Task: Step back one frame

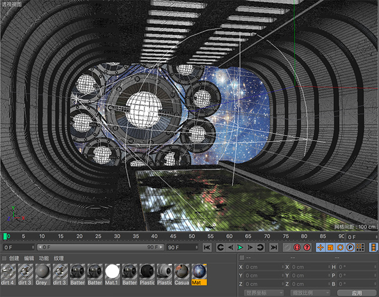Action: click(230, 247)
